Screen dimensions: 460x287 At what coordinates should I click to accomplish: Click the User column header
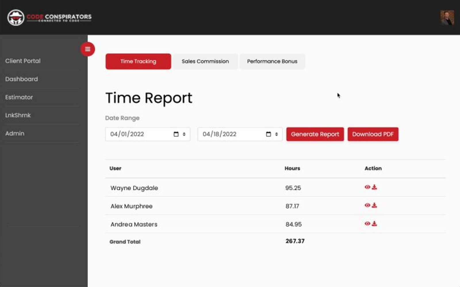click(x=115, y=168)
